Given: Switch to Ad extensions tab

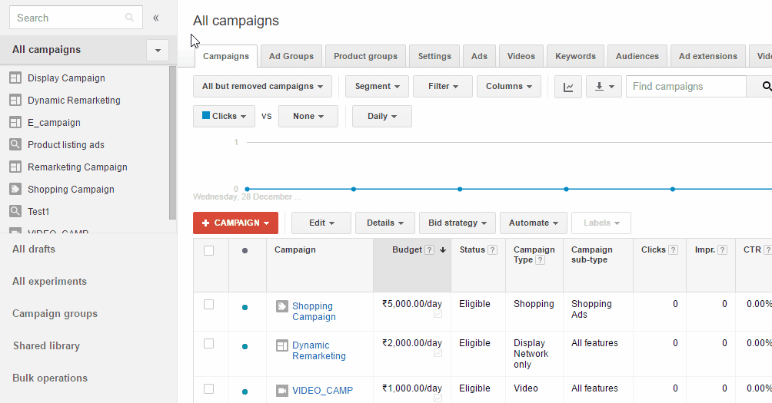Looking at the screenshot, I should [708, 56].
